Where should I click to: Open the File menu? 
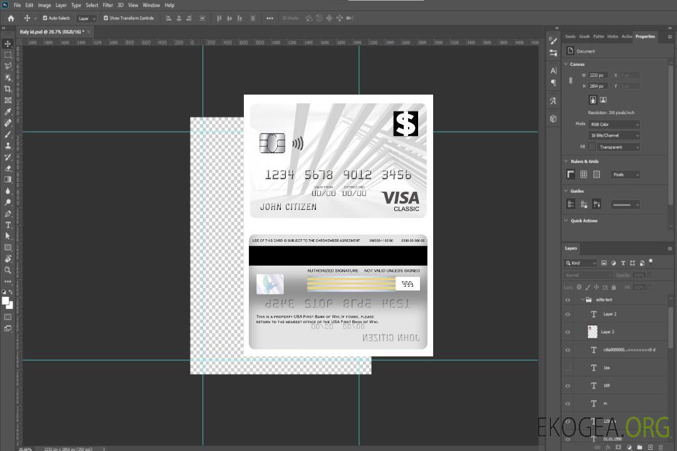pos(18,5)
